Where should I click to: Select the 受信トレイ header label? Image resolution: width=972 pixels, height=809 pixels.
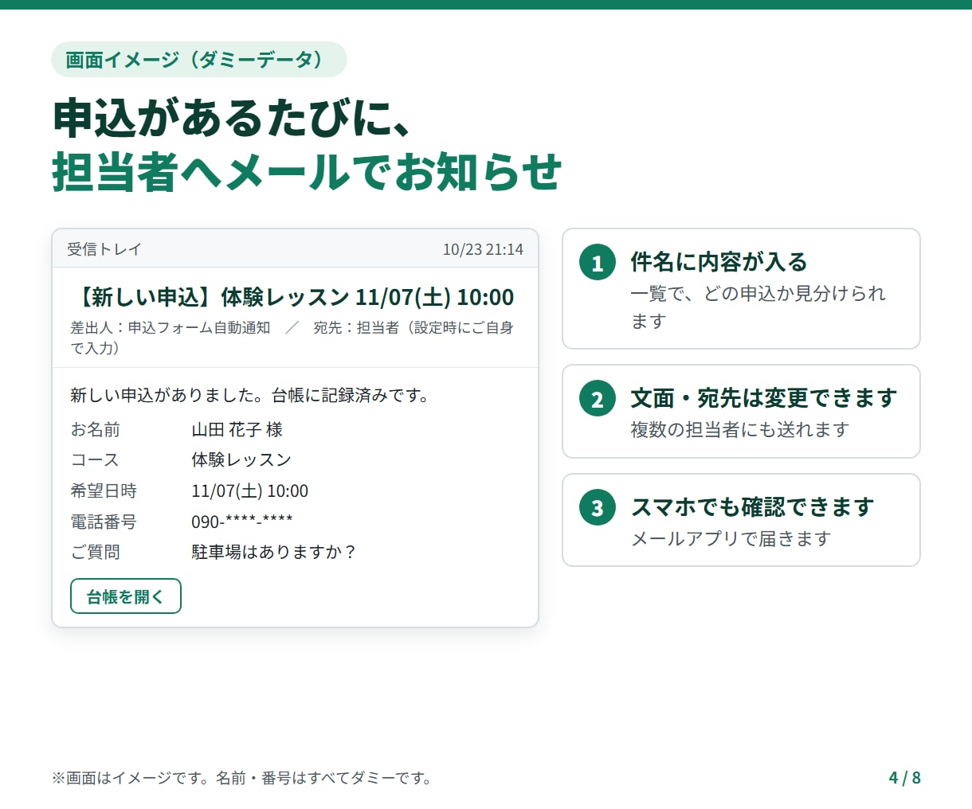click(x=104, y=249)
